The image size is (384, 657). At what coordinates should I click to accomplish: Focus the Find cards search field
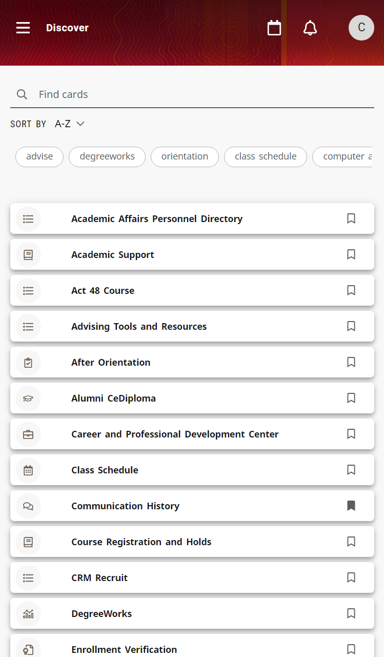pos(192,94)
